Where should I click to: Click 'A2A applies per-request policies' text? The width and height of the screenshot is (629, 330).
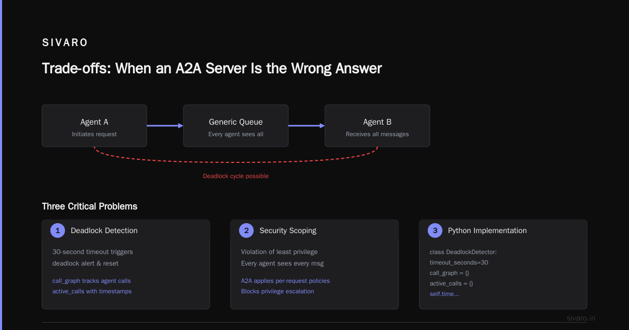coord(286,281)
